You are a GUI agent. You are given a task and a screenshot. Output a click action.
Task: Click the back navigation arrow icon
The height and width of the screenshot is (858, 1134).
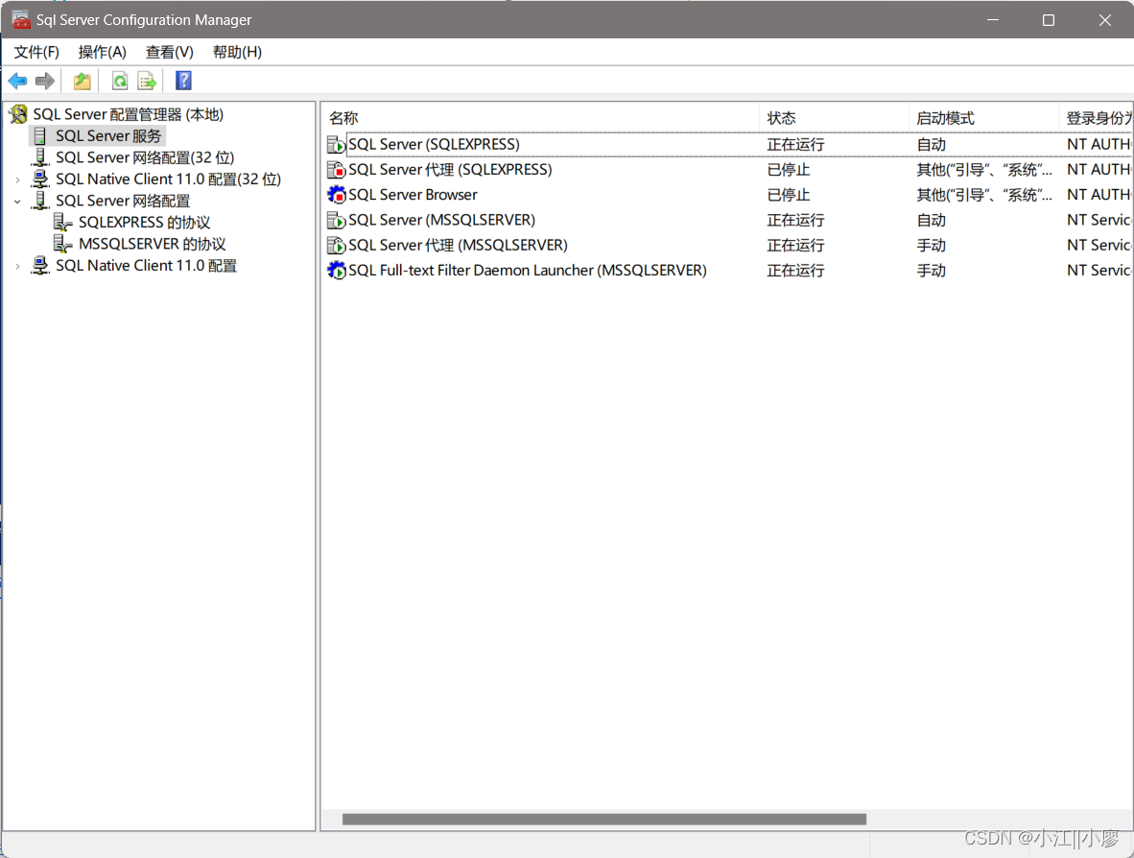tap(16, 81)
